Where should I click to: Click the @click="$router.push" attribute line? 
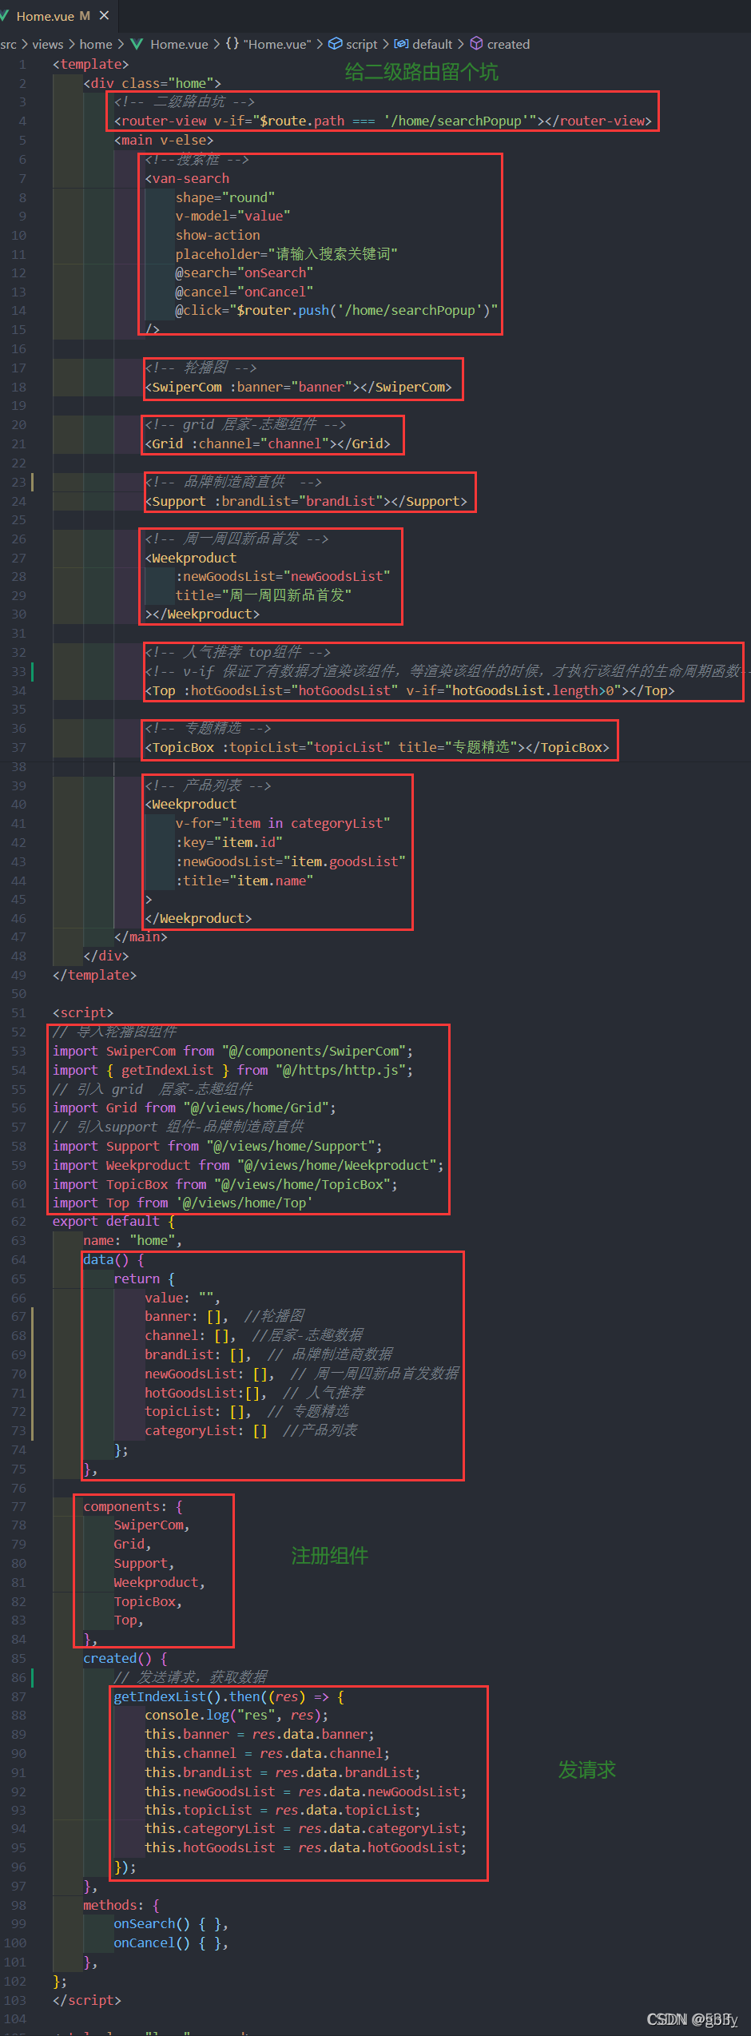coord(336,310)
